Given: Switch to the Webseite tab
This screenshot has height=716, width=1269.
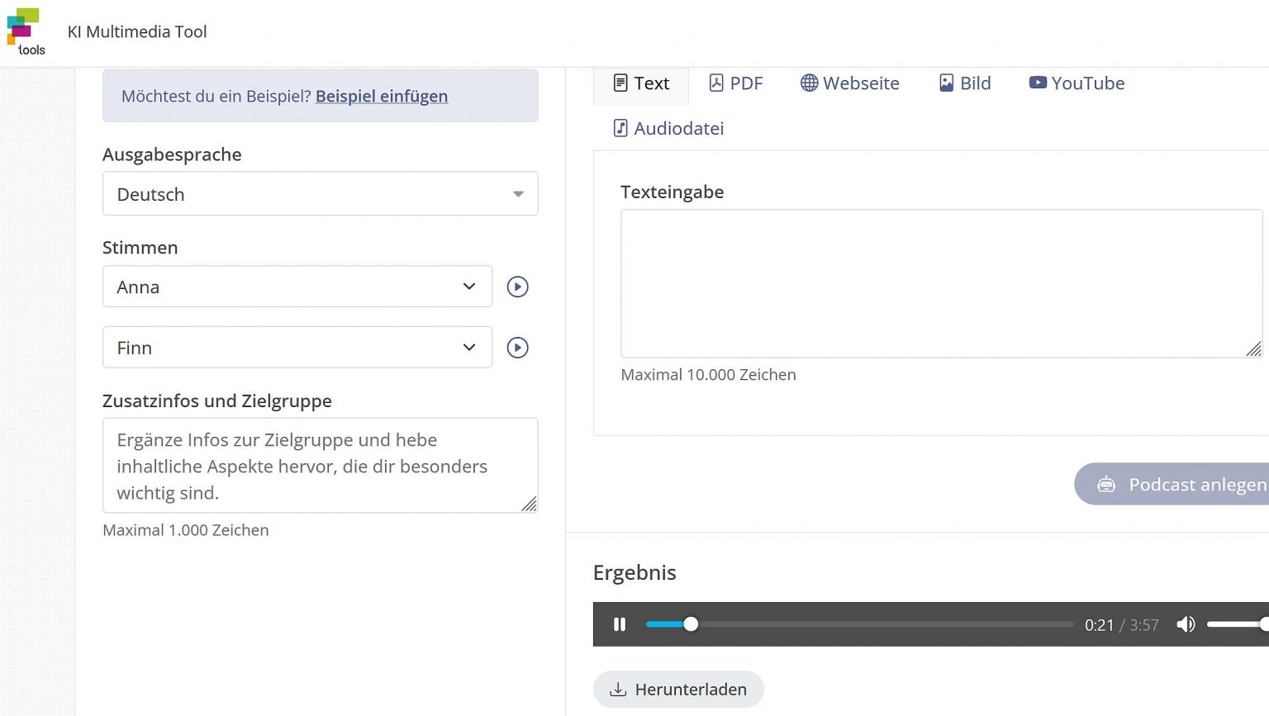Looking at the screenshot, I should [x=849, y=83].
